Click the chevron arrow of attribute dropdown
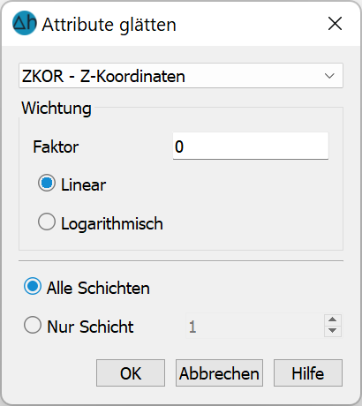This screenshot has height=406, width=362. (x=329, y=76)
